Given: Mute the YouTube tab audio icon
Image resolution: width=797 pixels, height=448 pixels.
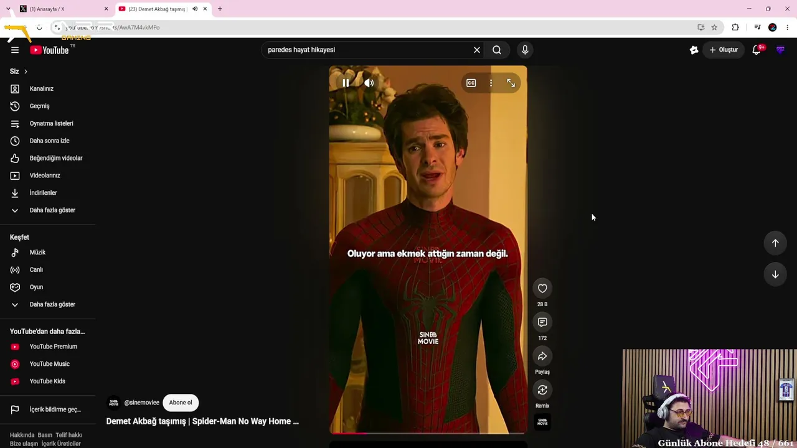Looking at the screenshot, I should [195, 9].
